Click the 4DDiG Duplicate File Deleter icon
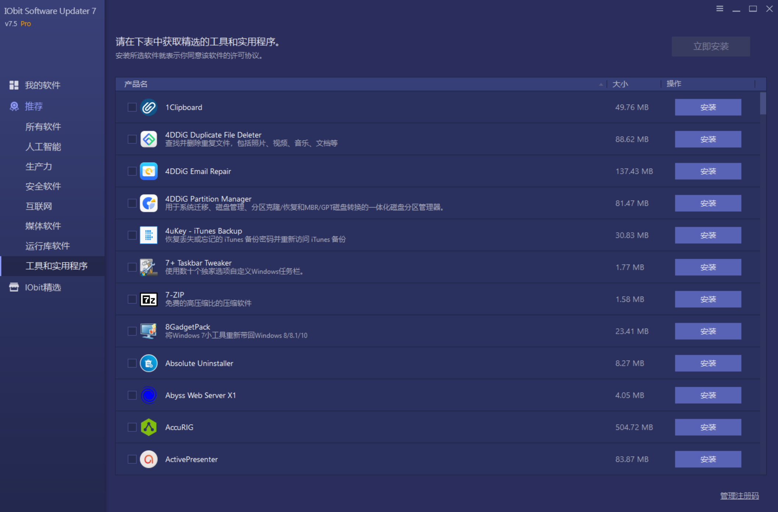The height and width of the screenshot is (512, 778). [149, 139]
